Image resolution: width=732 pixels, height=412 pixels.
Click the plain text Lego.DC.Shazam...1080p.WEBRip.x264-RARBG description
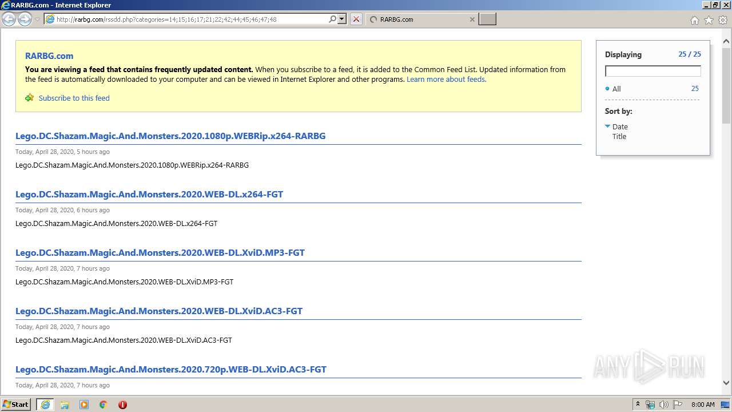(132, 165)
